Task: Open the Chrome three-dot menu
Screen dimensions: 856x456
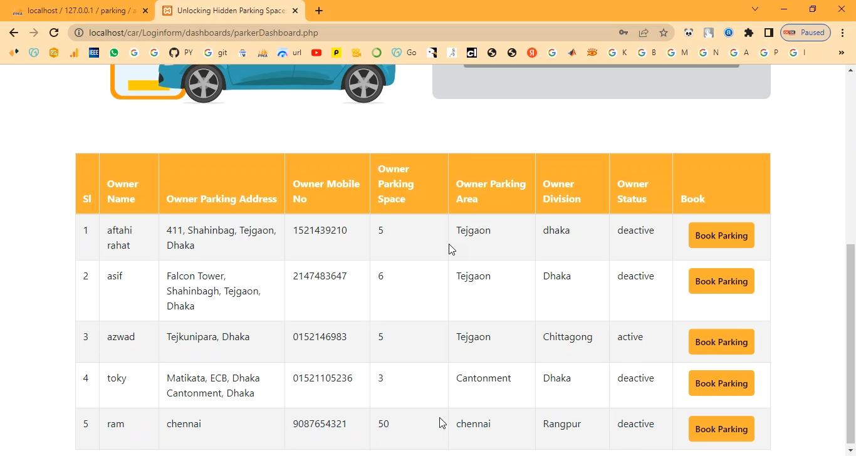Action: pos(843,33)
